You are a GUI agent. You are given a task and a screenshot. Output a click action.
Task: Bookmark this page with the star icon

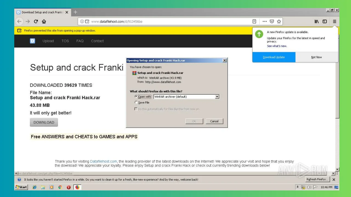(279, 21)
